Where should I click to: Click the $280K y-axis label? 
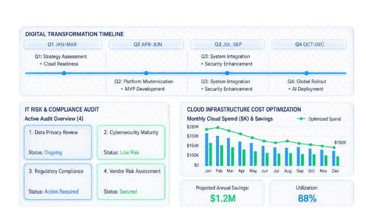[x=192, y=127]
